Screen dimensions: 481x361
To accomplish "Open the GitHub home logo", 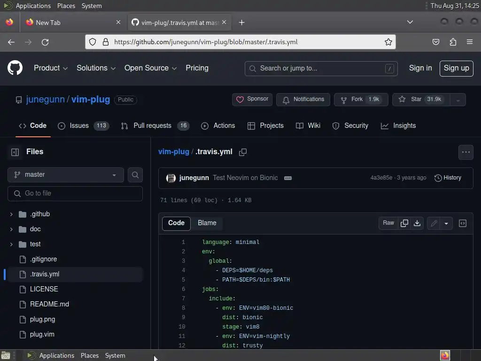I will 15,68.
